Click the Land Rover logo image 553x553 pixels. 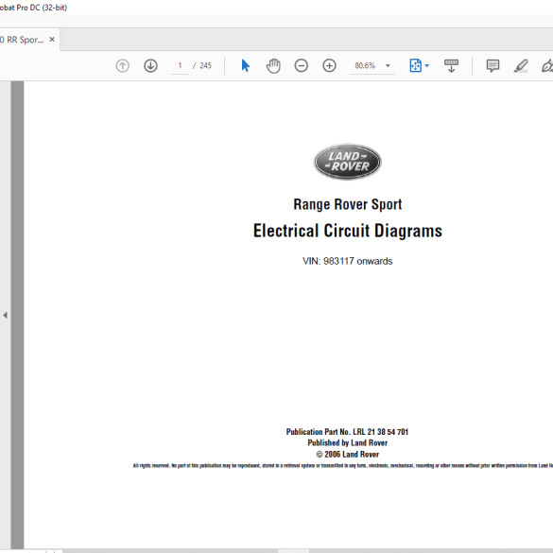[347, 162]
